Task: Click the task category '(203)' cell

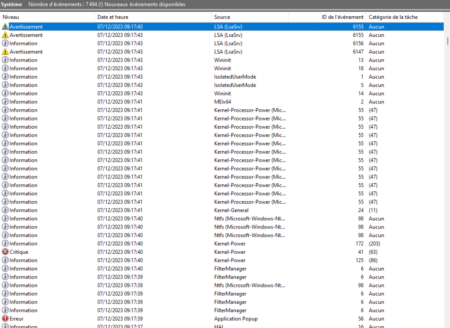Action: (374, 243)
